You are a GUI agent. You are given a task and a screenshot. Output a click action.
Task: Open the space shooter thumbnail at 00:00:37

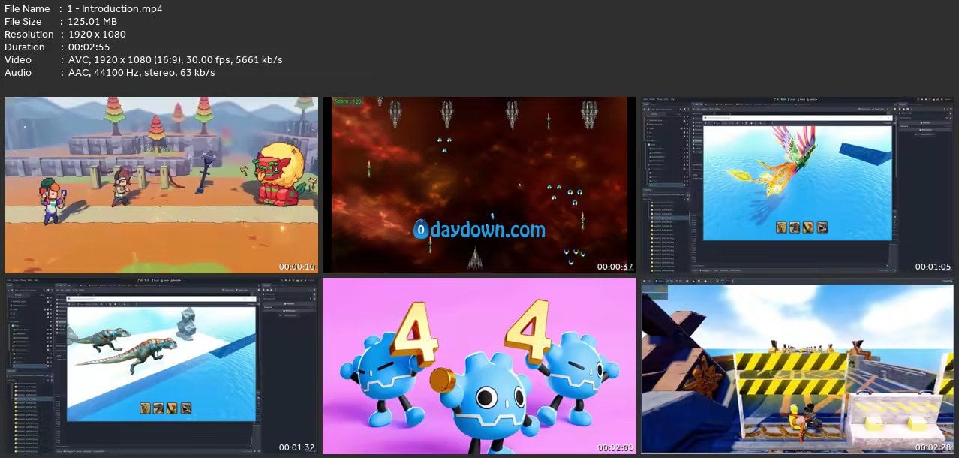pos(479,185)
